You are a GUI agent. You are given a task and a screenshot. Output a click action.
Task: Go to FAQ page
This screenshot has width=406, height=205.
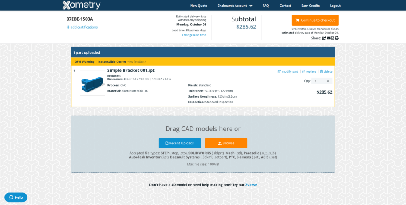[x=266, y=6]
